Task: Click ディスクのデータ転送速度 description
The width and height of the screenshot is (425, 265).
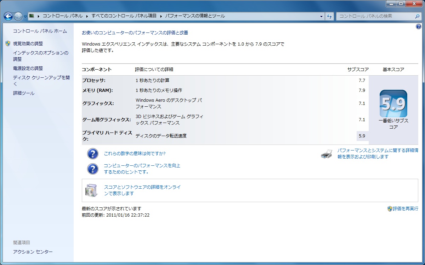Action: (161, 136)
